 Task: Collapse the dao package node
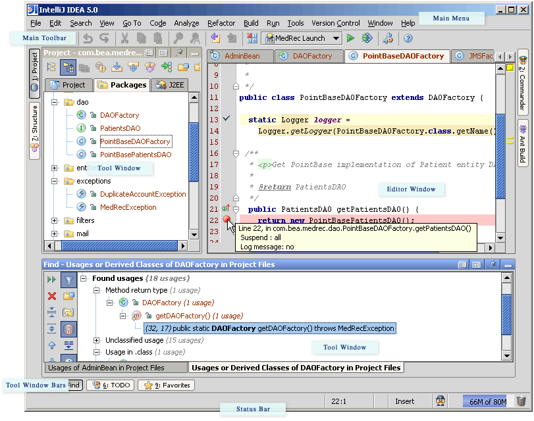click(54, 102)
